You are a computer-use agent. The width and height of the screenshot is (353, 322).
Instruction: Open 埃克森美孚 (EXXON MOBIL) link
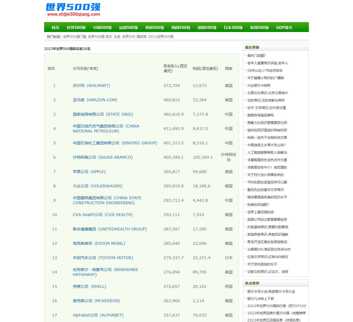[x=99, y=243]
